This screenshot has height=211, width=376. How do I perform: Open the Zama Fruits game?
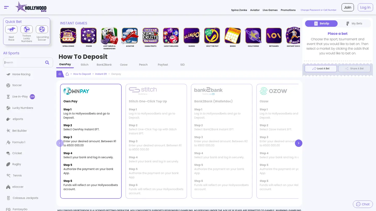(150, 36)
